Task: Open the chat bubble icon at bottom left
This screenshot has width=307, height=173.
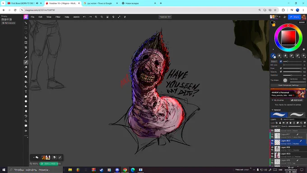Action: click(x=37, y=157)
